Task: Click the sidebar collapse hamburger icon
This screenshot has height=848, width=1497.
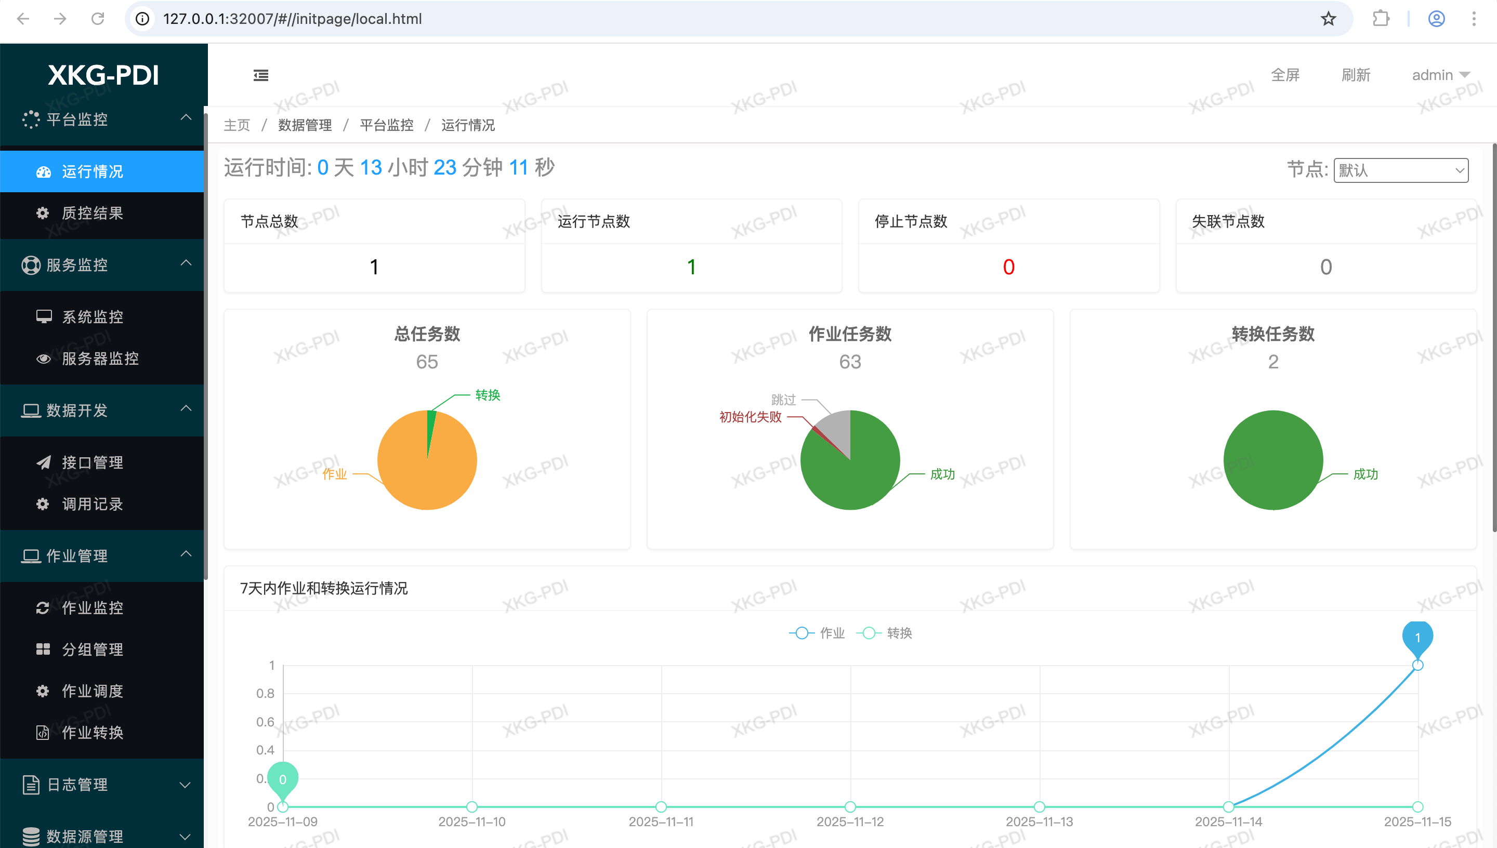Action: pyautogui.click(x=260, y=75)
